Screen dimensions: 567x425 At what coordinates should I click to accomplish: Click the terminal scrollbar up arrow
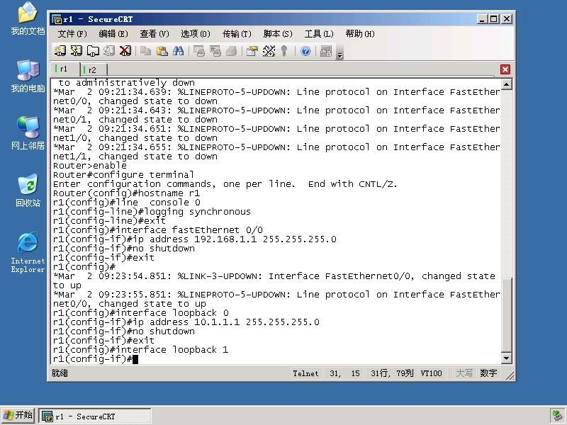click(506, 84)
